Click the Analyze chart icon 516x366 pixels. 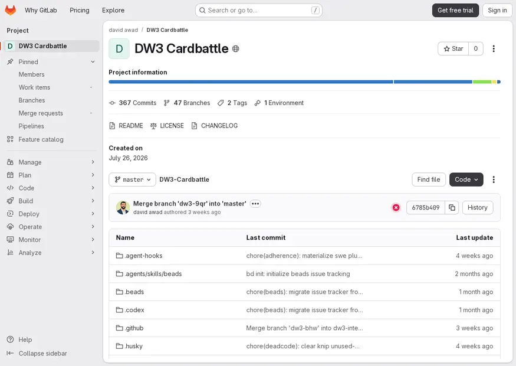[x=10, y=252]
